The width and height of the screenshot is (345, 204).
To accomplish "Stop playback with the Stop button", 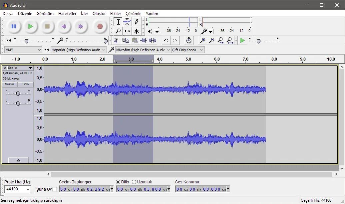I will [47, 26].
